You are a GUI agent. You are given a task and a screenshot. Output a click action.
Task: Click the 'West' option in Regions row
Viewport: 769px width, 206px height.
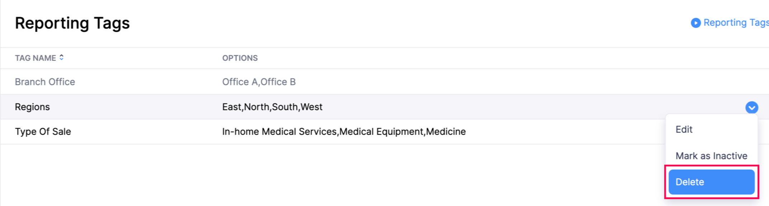coord(311,107)
